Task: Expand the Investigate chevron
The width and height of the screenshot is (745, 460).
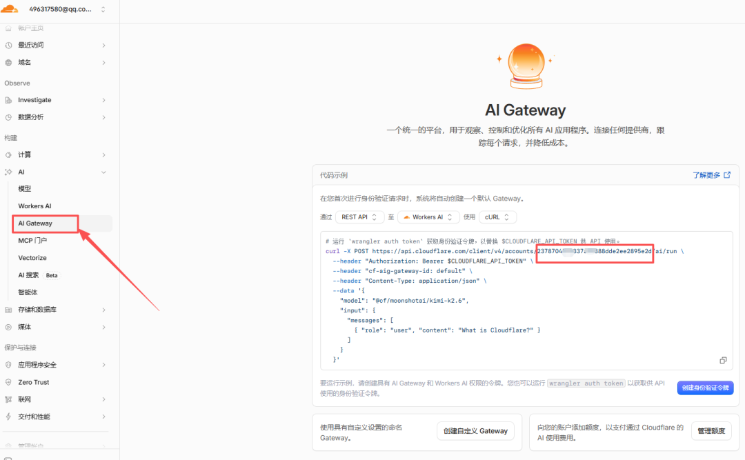Action: [103, 100]
